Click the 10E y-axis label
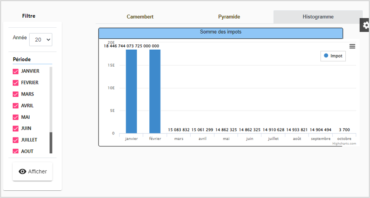This screenshot has width=370, height=198. [111, 88]
